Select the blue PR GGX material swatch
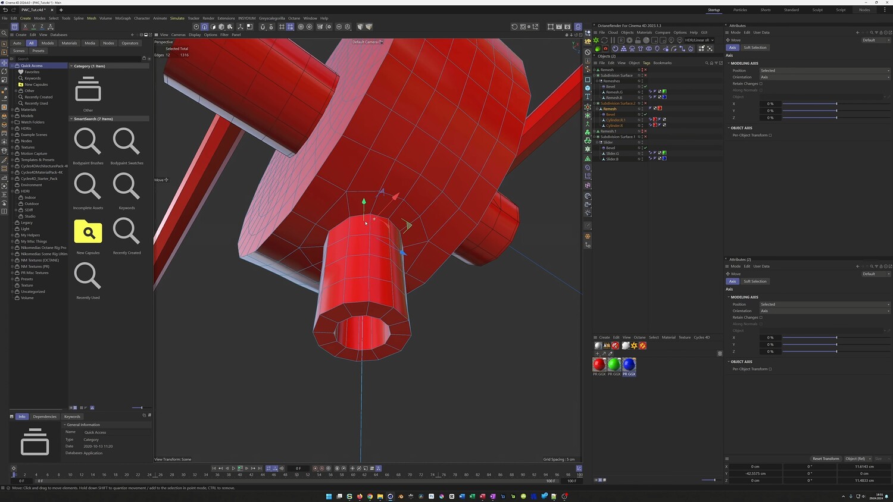893x502 pixels. tap(629, 364)
